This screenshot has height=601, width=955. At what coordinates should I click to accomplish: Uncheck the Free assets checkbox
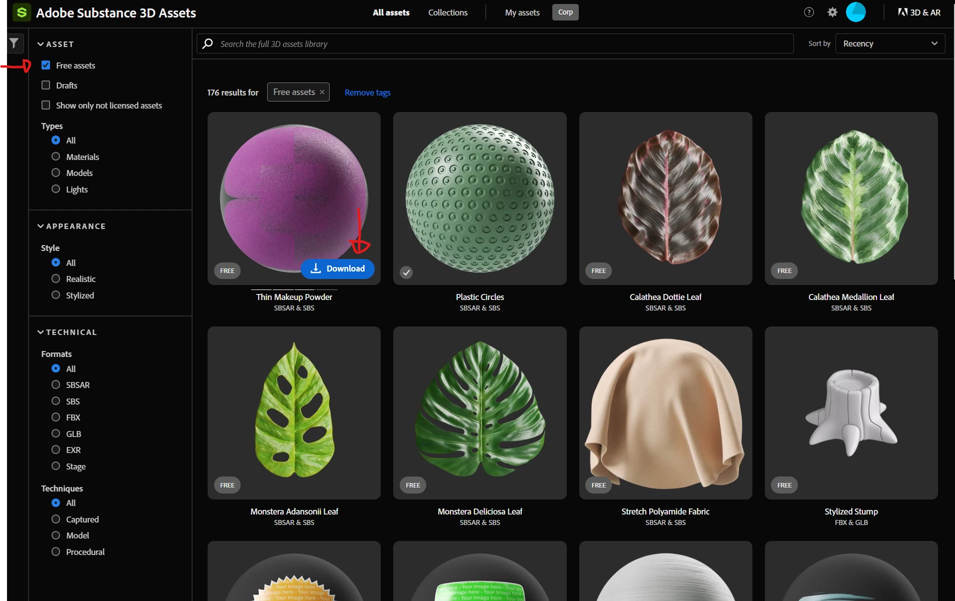click(x=46, y=65)
